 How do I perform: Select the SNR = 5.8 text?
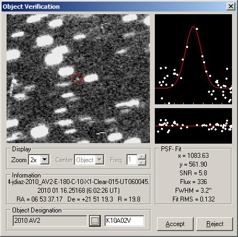click(x=193, y=173)
